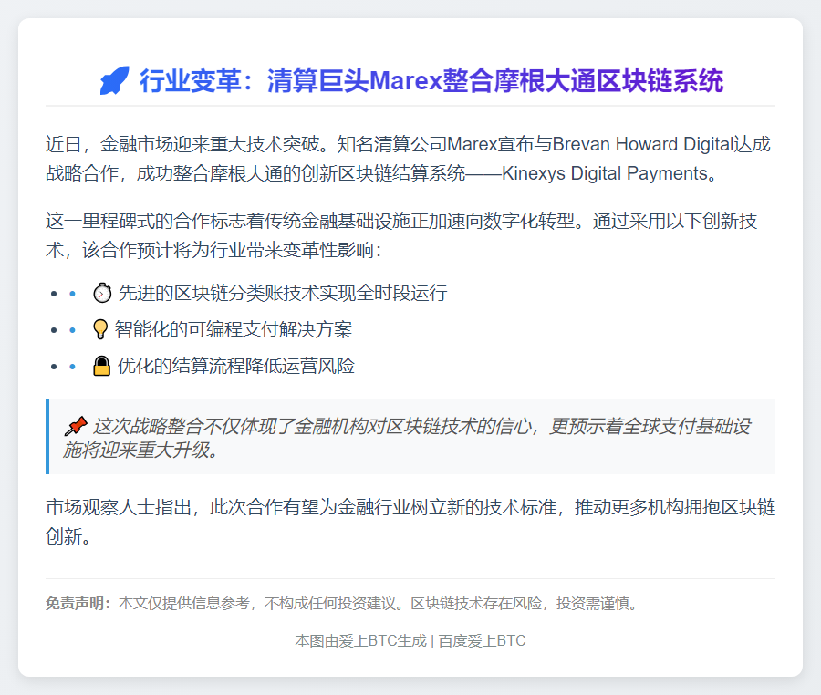Click the light bulb emoji bullet icon
Viewport: 821px width, 695px height.
[100, 329]
